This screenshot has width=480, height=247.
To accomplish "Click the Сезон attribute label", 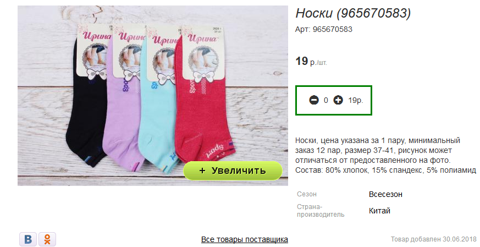I will coord(307,194).
